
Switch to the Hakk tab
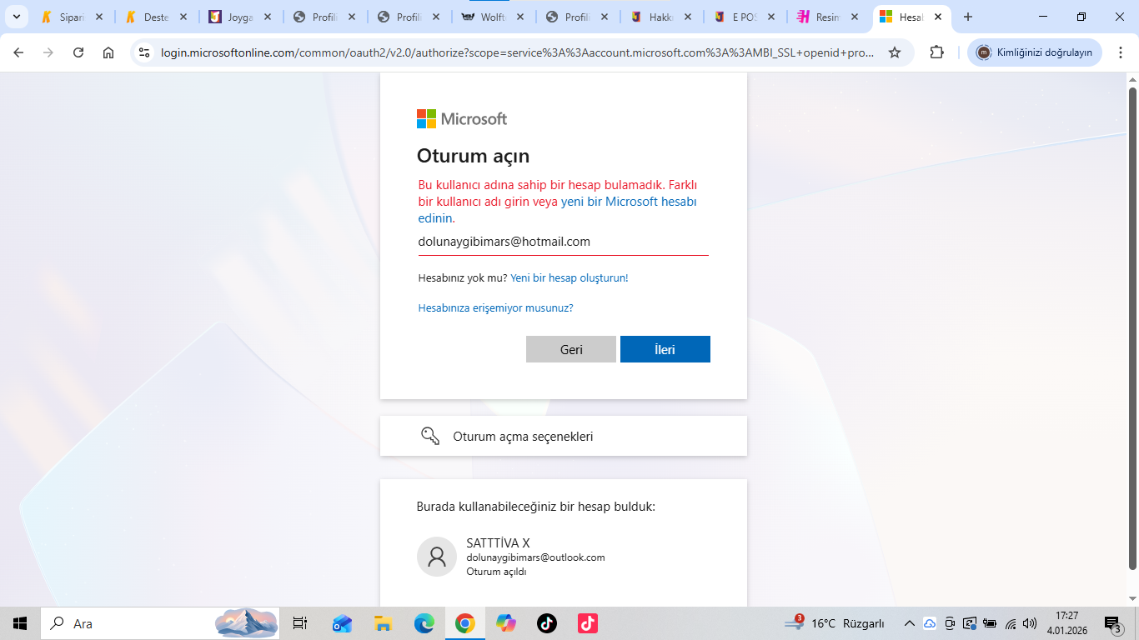660,17
